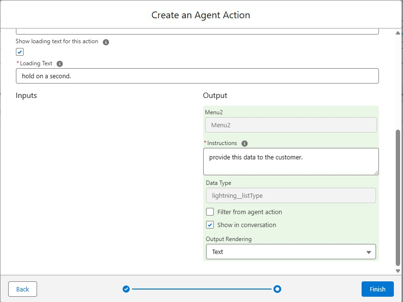The width and height of the screenshot is (403, 302).
Task: Click the completed first step checkmark indicator
Action: click(126, 289)
